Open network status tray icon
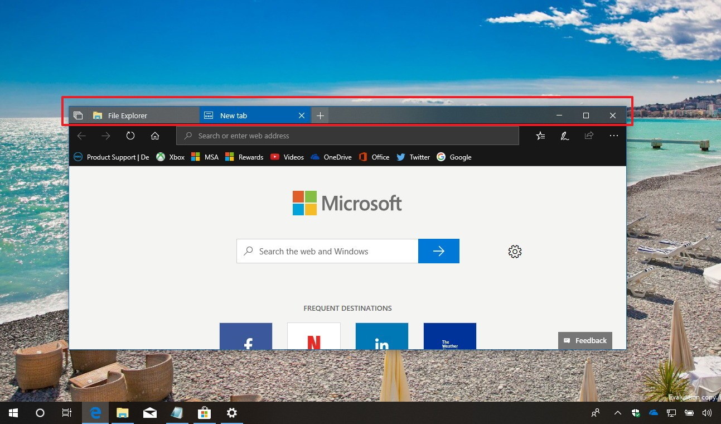The width and height of the screenshot is (721, 424). click(x=671, y=413)
